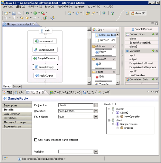Switch to the タスク tab
Image resolution: width=161 pixels, height=163 pixels.
20,93
